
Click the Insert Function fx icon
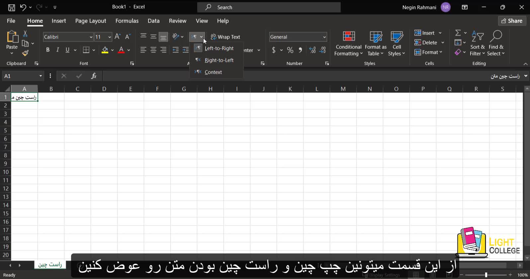pyautogui.click(x=94, y=76)
